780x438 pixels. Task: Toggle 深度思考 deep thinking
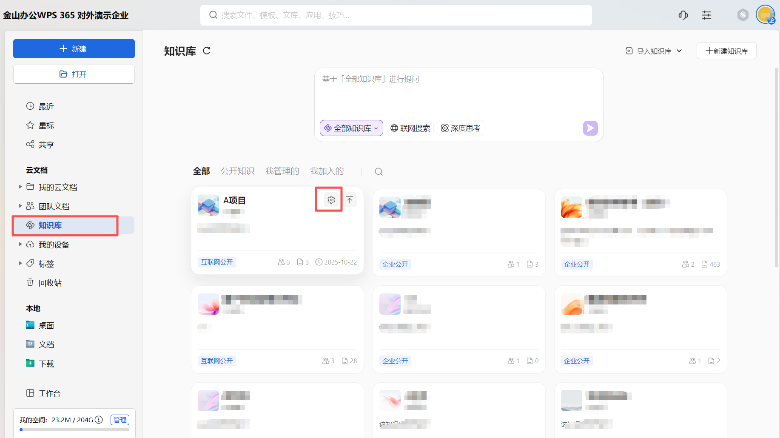[x=461, y=128]
